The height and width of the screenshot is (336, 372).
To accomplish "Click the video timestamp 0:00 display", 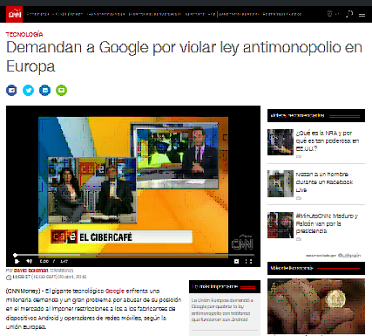I will point(44,262).
